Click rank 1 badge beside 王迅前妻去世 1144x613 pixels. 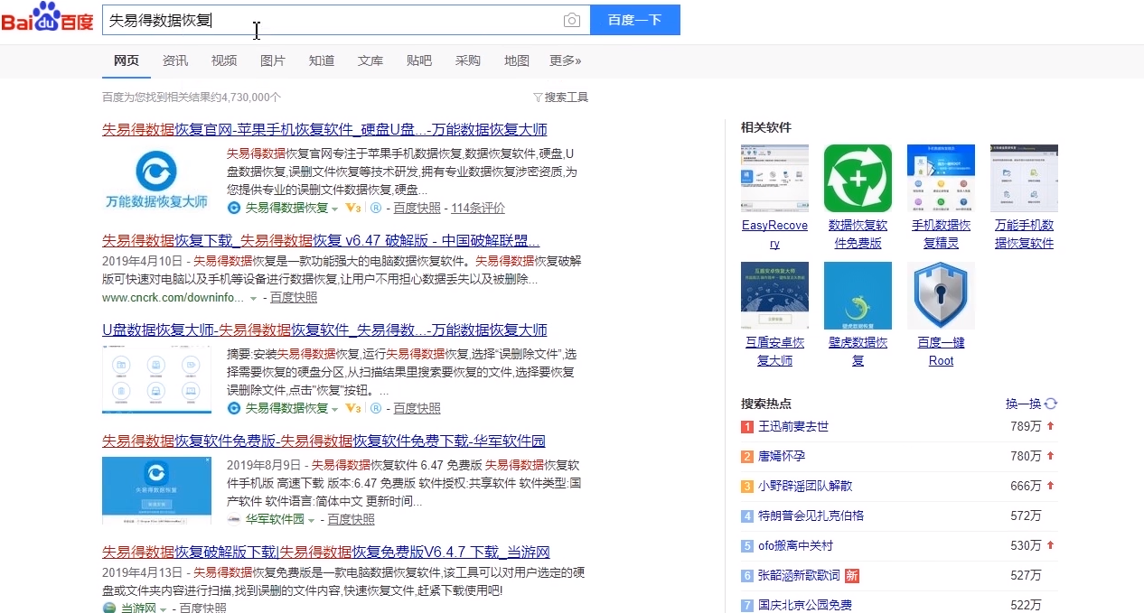coord(747,426)
